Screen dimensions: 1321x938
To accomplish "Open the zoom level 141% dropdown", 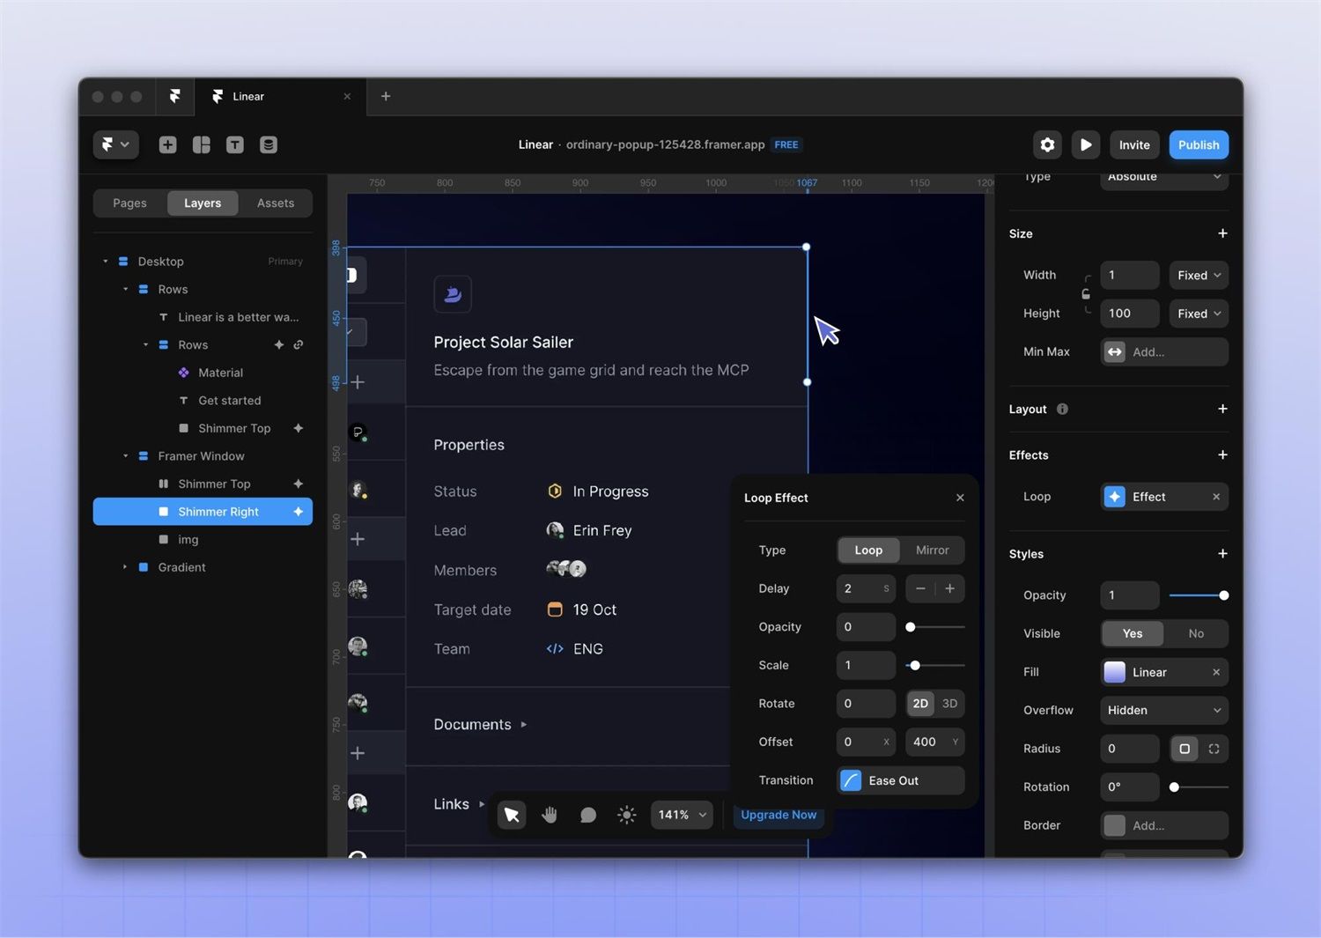I will tap(682, 815).
